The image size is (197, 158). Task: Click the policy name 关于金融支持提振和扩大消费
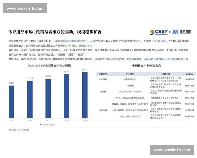[165, 110]
